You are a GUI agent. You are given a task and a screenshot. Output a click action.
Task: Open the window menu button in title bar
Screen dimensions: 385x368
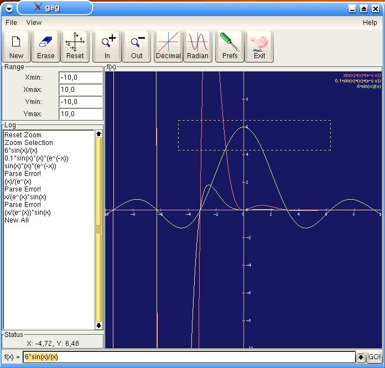[x=9, y=9]
